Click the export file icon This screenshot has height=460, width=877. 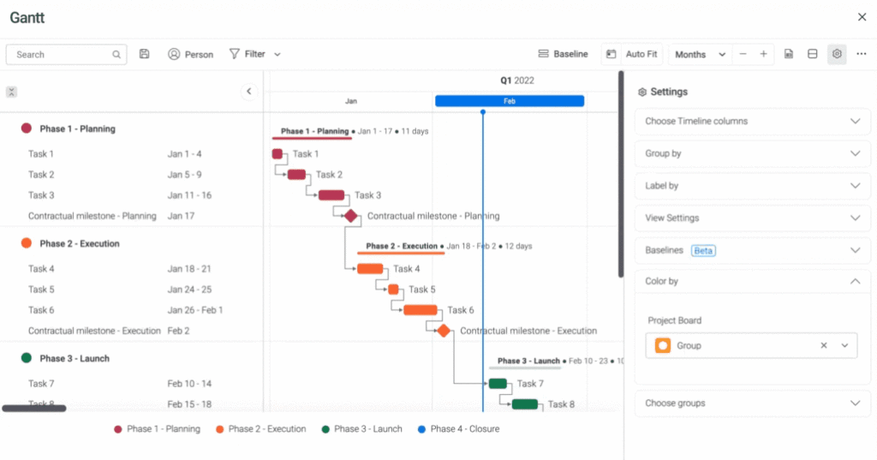click(x=789, y=54)
